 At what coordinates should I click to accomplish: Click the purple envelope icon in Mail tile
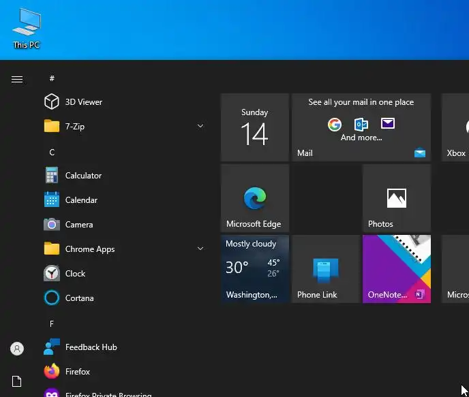click(x=388, y=123)
